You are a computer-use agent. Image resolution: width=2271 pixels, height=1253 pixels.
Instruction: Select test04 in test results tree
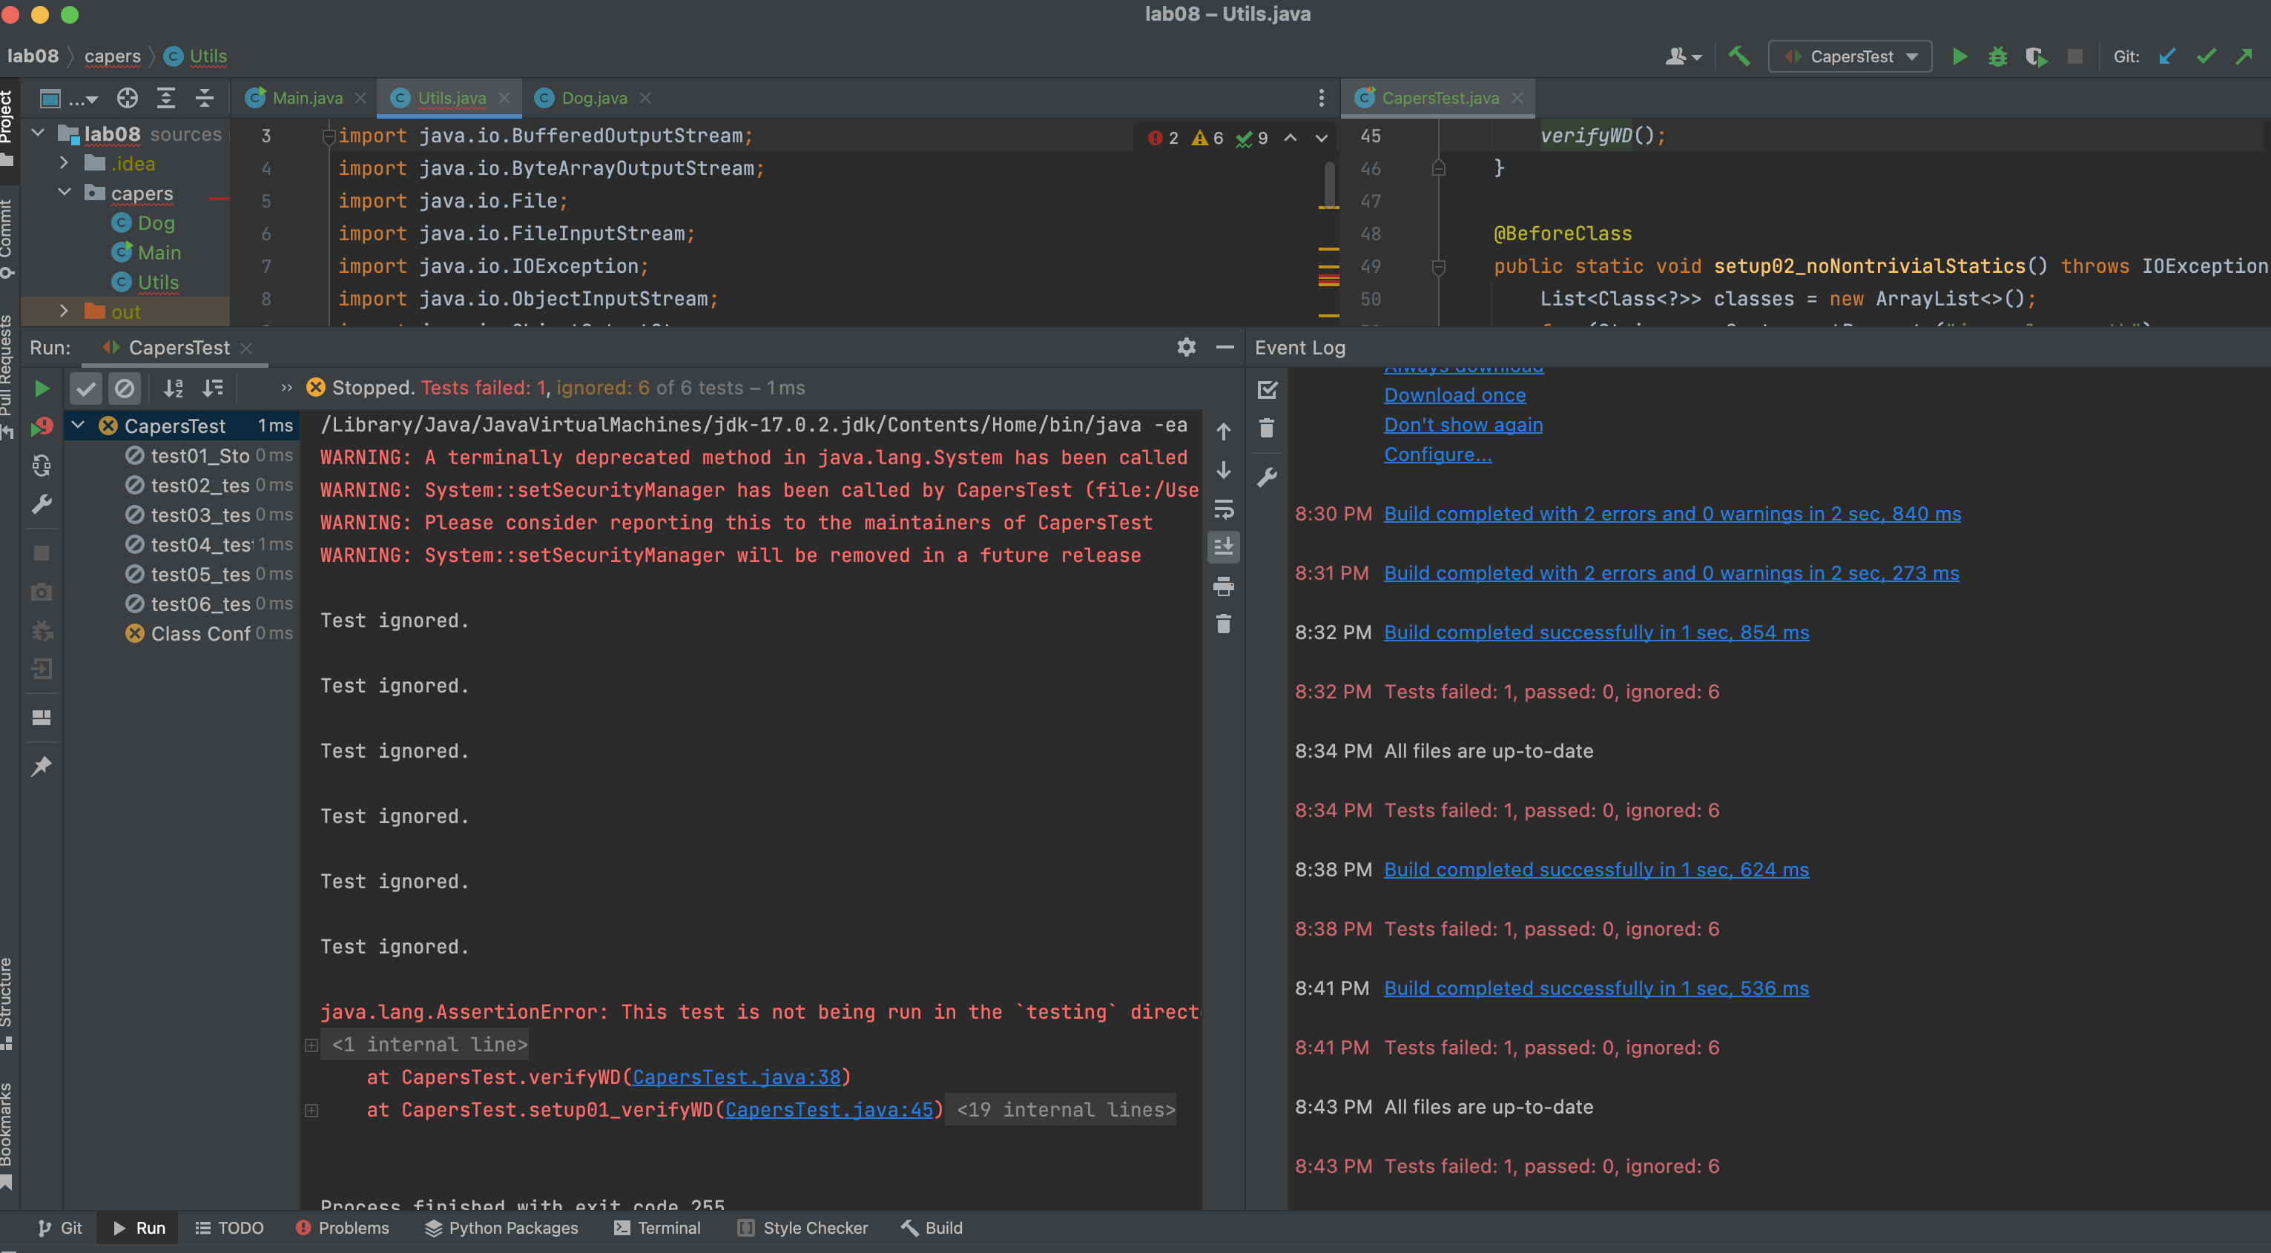point(201,544)
